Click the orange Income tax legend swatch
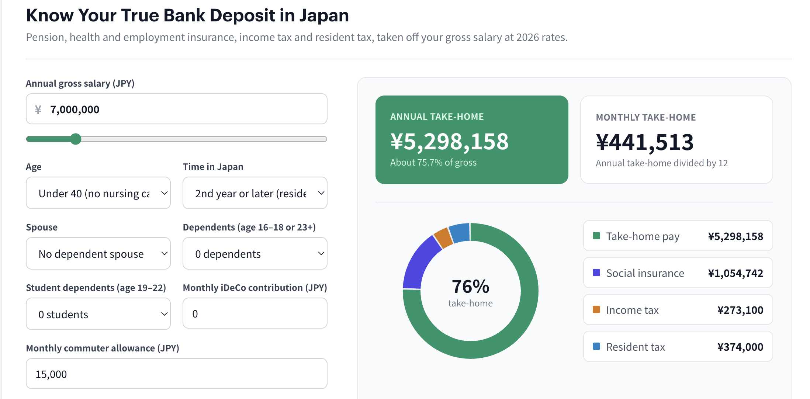This screenshot has height=399, width=810. pyautogui.click(x=596, y=309)
